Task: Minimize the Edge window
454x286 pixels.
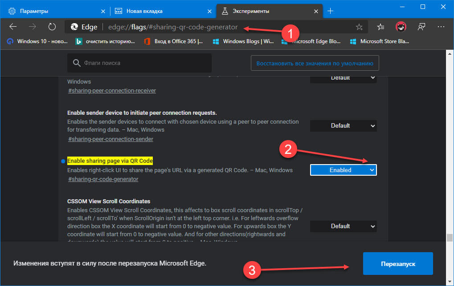Action: pyautogui.click(x=402, y=7)
